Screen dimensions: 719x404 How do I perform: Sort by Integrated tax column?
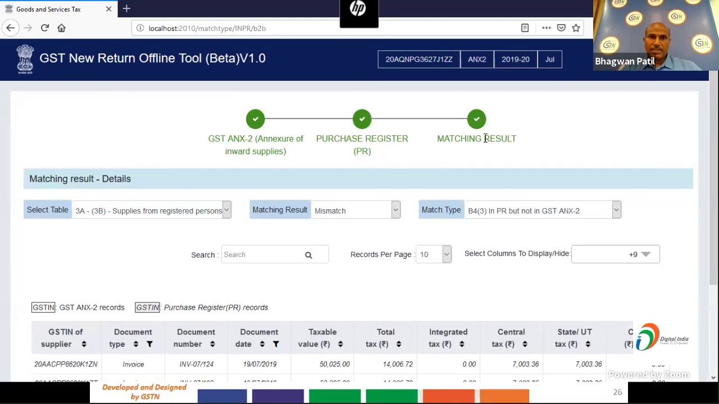tap(462, 345)
